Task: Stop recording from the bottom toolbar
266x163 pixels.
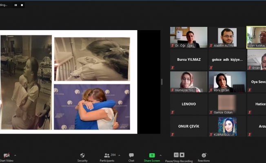Action: pyautogui.click(x=182, y=155)
